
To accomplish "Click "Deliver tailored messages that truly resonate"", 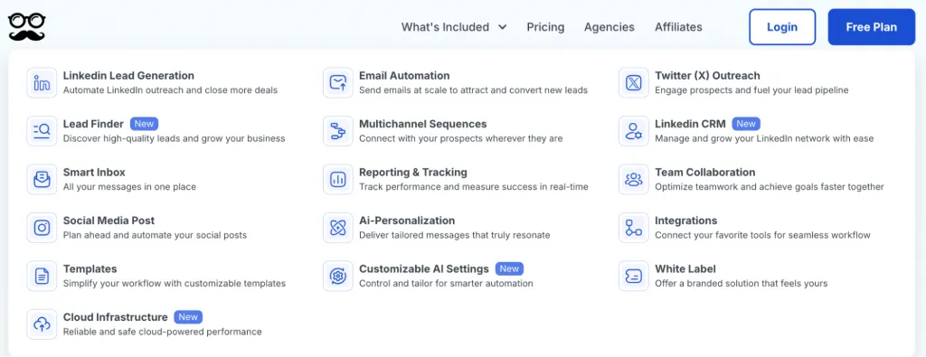I will (x=455, y=236).
